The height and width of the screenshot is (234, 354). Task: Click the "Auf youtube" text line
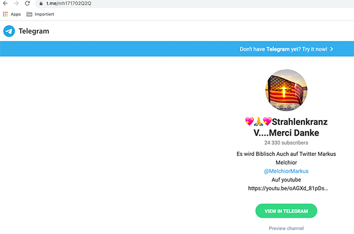[287, 180]
